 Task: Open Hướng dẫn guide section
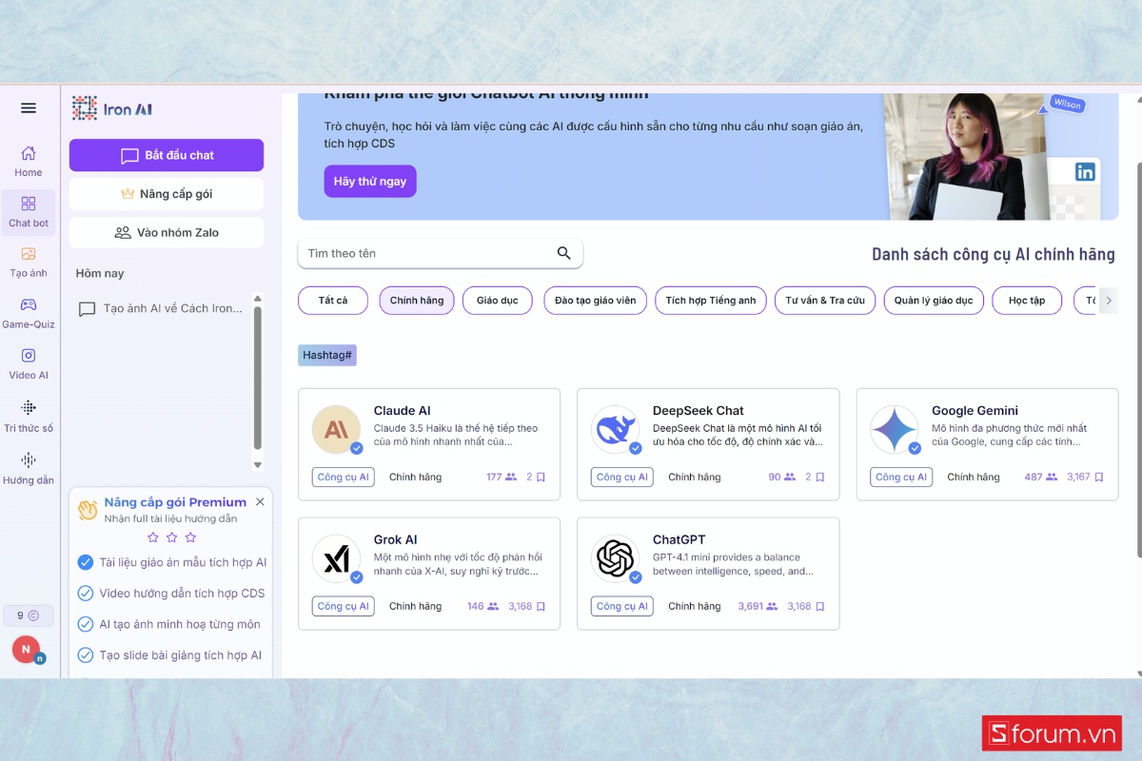29,469
